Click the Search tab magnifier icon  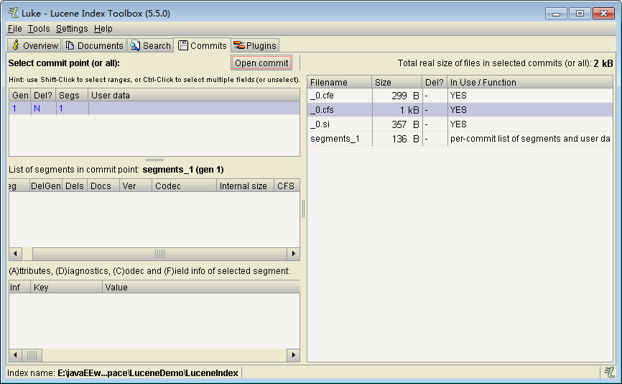click(x=135, y=45)
